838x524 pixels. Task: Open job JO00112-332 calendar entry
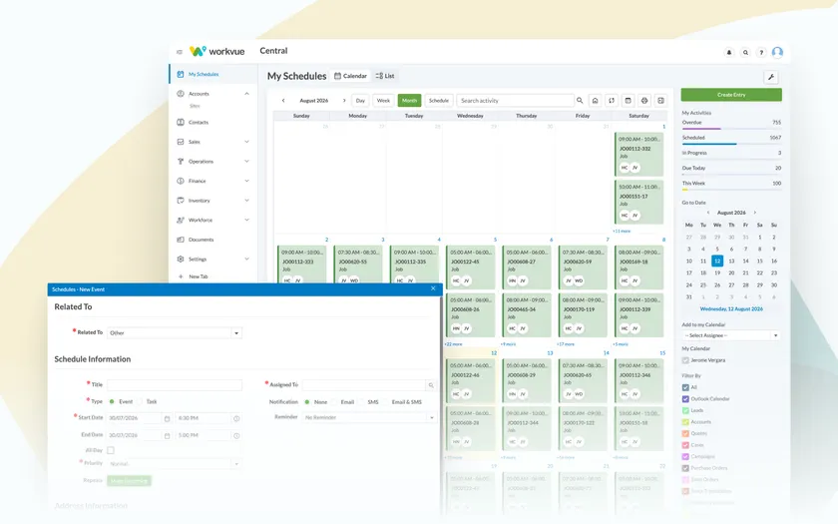click(638, 154)
